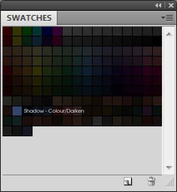Click the resize grip at panel corner

(170, 183)
